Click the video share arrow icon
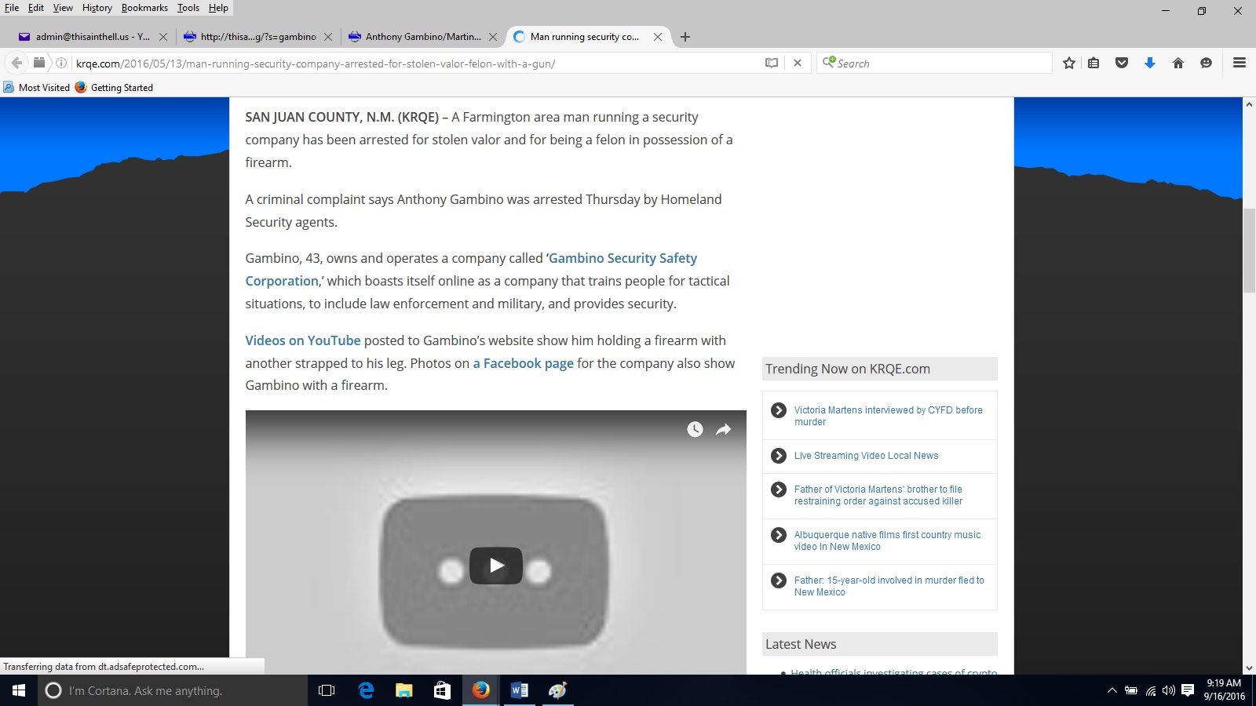Viewport: 1256px width, 706px height. (723, 429)
